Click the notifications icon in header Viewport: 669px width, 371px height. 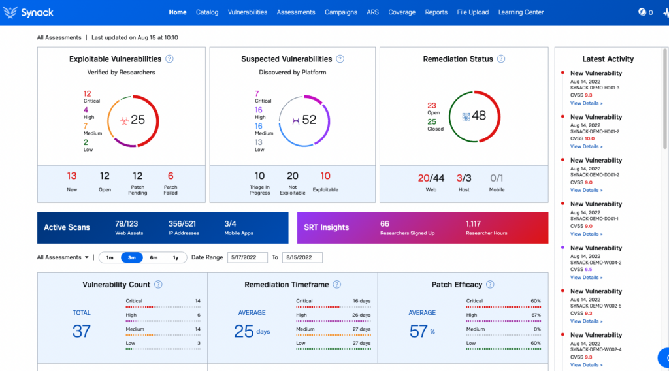coord(642,12)
